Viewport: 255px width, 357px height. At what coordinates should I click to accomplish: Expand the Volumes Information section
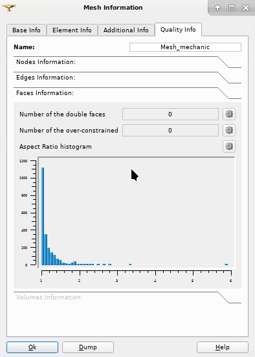(x=49, y=297)
